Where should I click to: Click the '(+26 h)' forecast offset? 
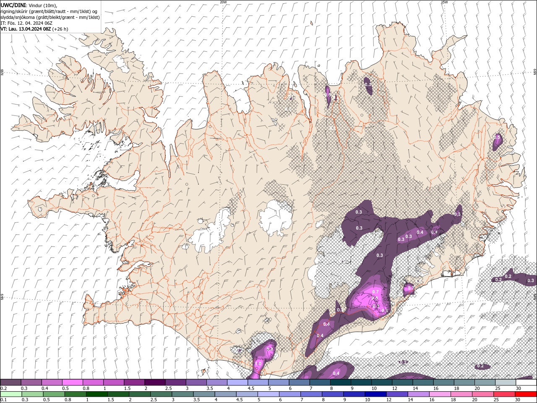coord(60,29)
